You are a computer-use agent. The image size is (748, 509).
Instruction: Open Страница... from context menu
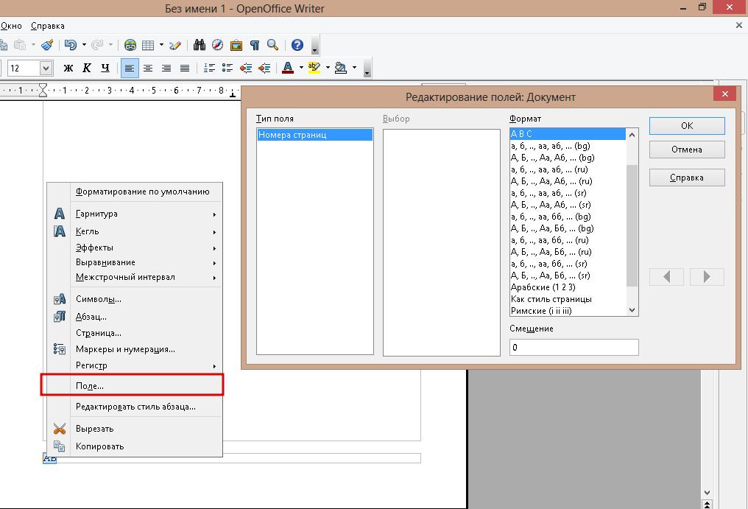pyautogui.click(x=142, y=333)
